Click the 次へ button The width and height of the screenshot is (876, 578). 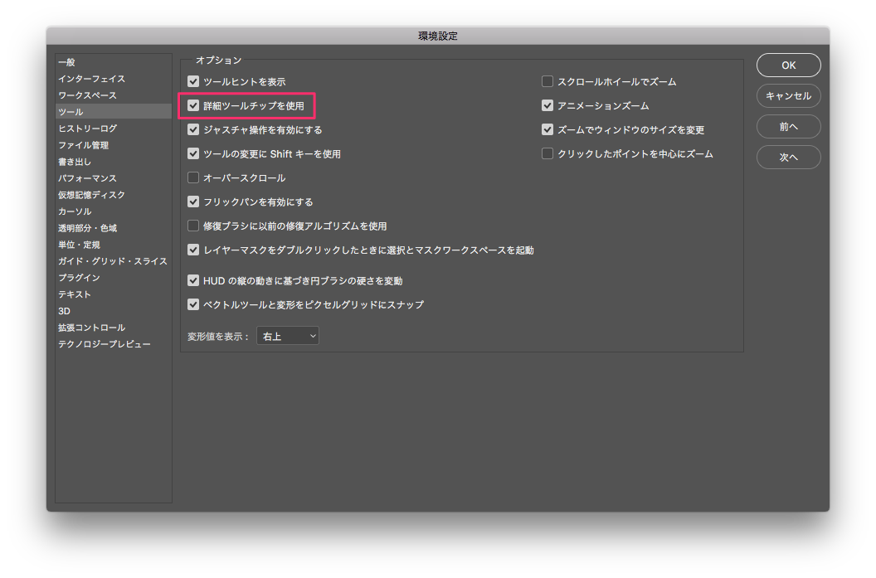788,158
